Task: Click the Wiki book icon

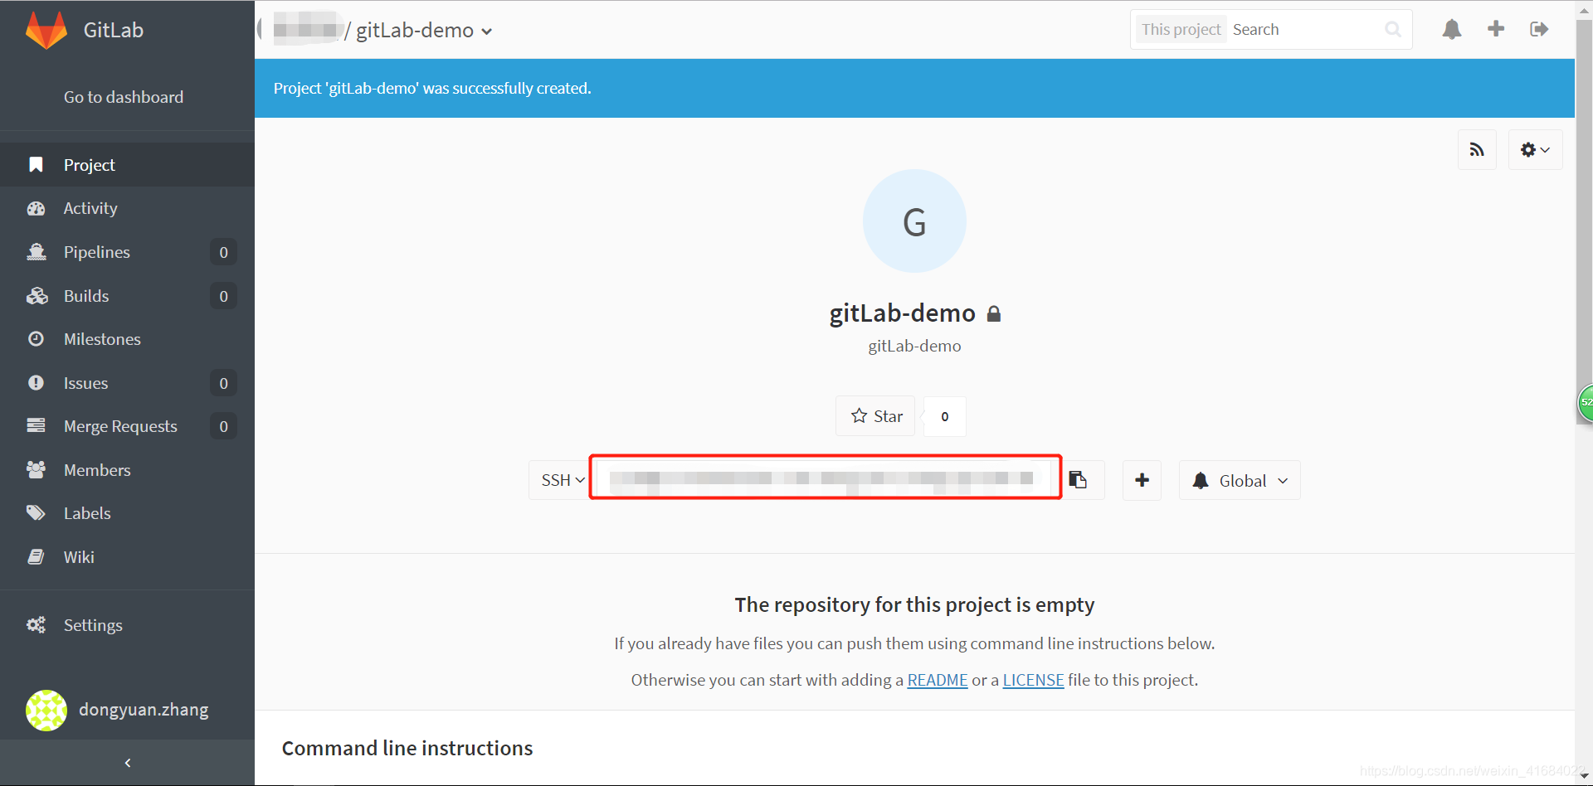Action: 36,557
